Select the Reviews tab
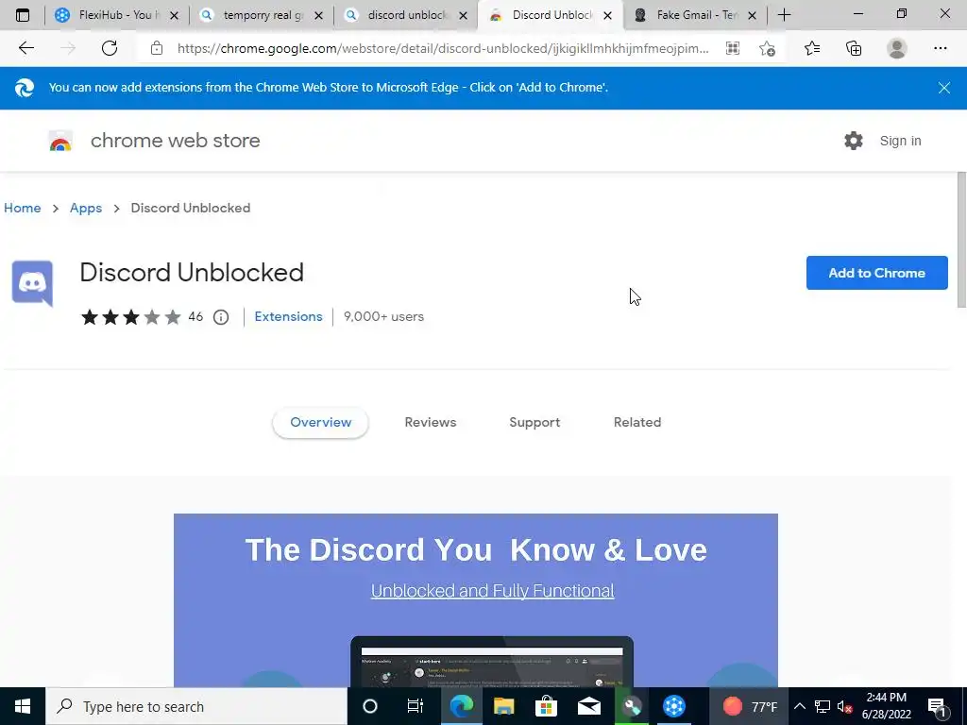This screenshot has height=725, width=967. tap(431, 422)
